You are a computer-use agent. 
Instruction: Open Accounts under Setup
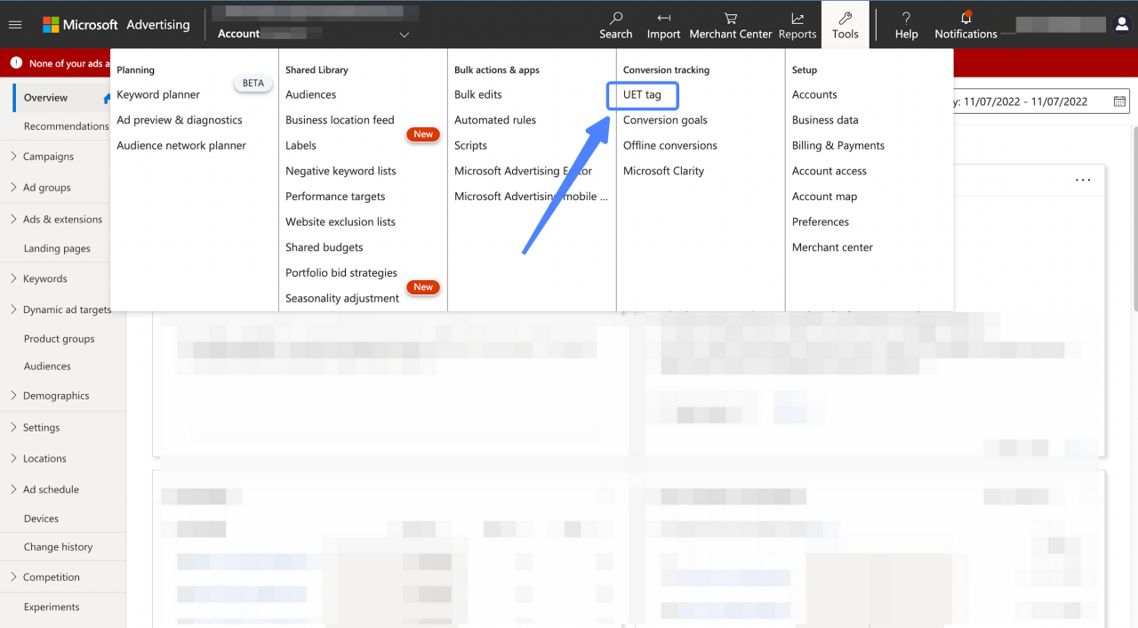pos(814,94)
